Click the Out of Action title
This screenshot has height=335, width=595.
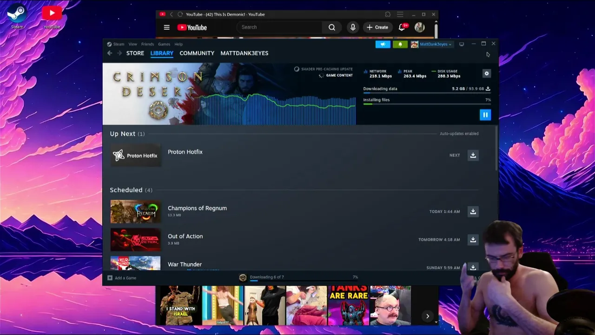(x=185, y=236)
